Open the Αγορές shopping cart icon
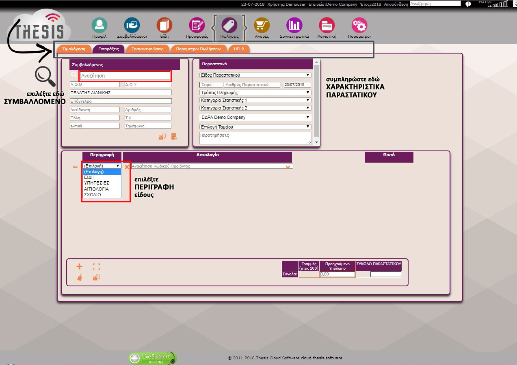Image resolution: width=517 pixels, height=365 pixels. click(262, 25)
